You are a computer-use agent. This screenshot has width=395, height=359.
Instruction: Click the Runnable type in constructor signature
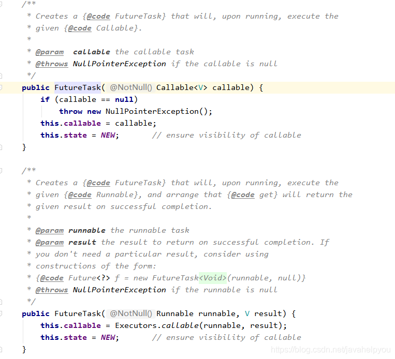(x=175, y=313)
